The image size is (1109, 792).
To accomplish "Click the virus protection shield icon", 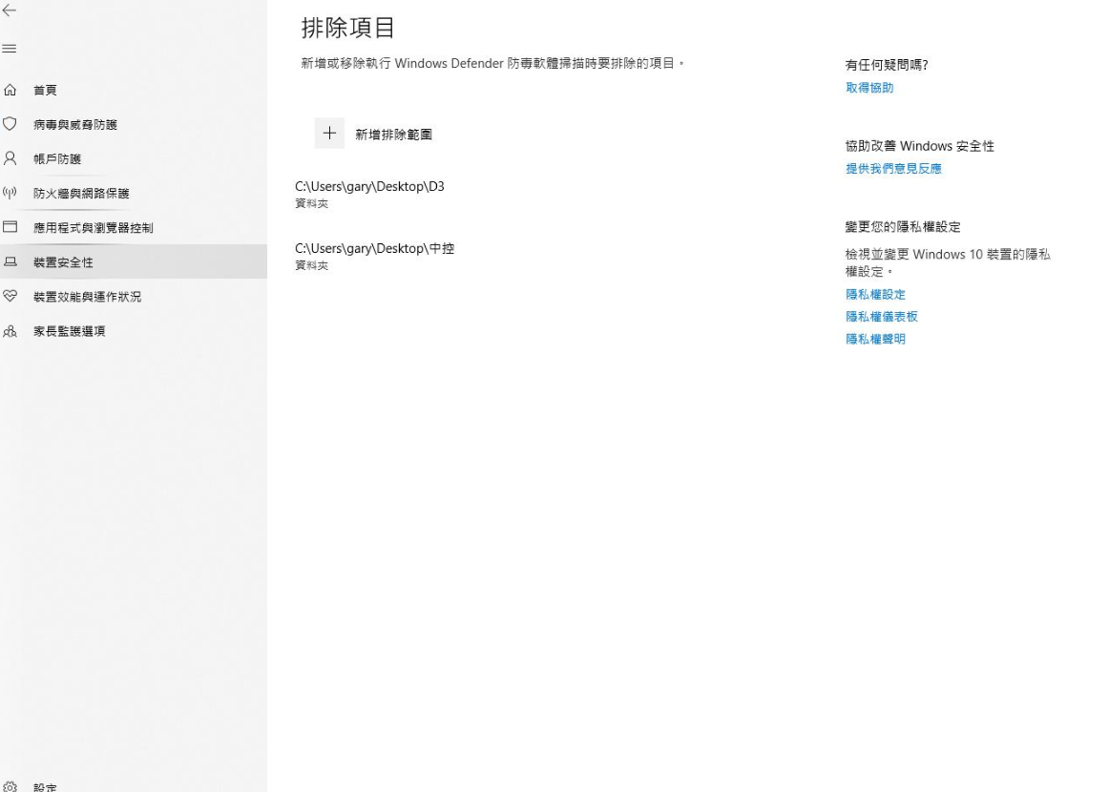I will pos(11,124).
